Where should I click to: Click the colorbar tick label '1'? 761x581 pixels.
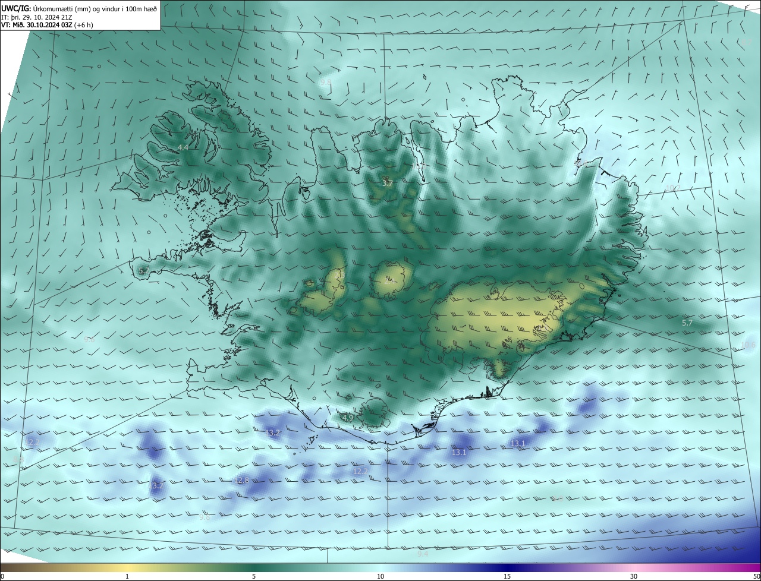coord(127,576)
